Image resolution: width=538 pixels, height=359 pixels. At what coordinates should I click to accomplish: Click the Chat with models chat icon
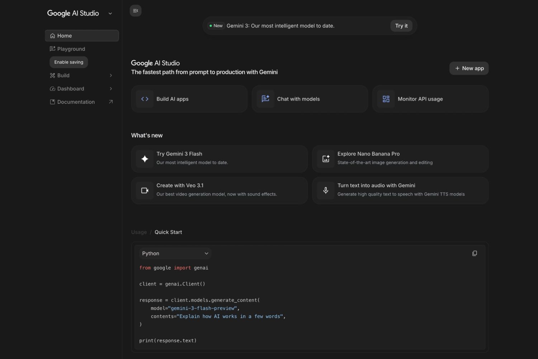(x=265, y=99)
